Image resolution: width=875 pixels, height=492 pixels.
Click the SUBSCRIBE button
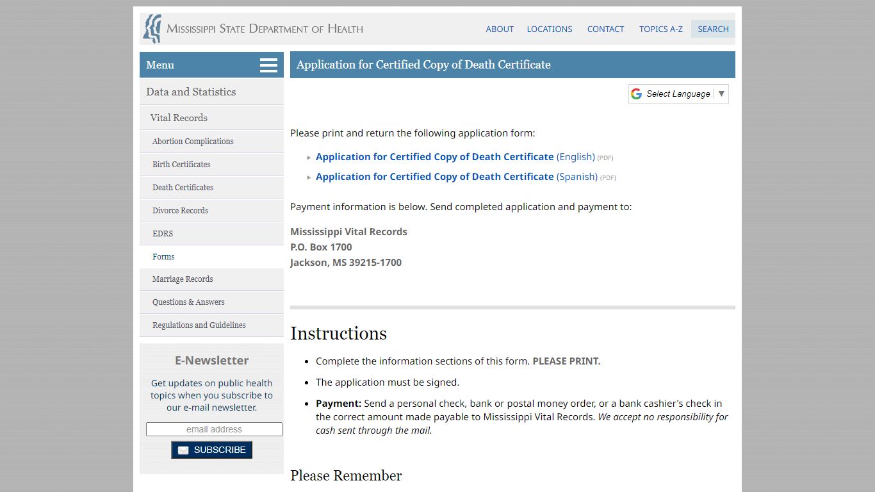211,450
